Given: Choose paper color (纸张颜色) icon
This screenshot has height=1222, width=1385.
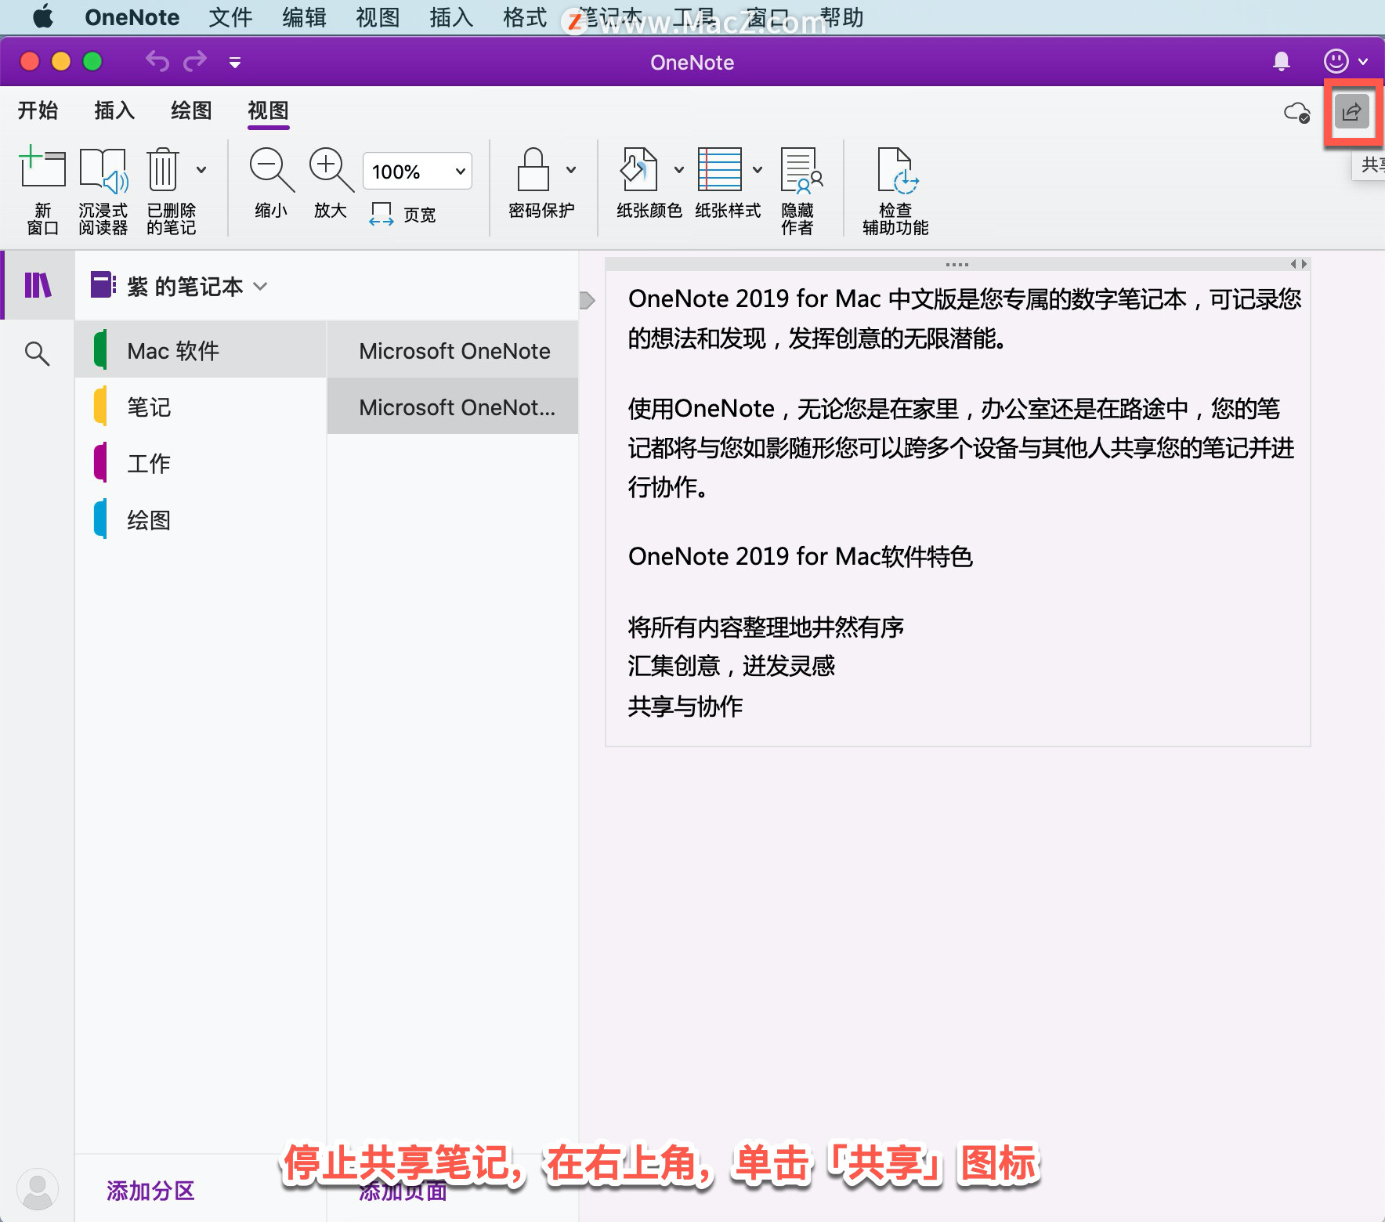Looking at the screenshot, I should (x=640, y=170).
